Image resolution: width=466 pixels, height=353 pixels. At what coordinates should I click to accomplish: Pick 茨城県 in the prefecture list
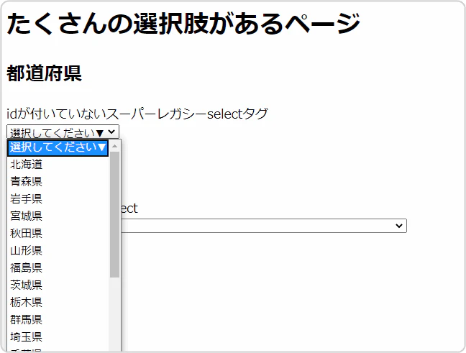(58, 285)
